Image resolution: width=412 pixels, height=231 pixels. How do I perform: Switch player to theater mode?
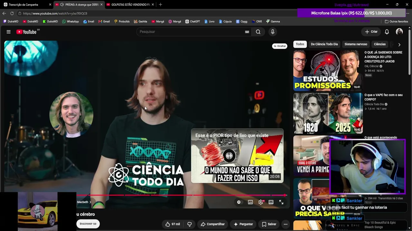[271, 202]
